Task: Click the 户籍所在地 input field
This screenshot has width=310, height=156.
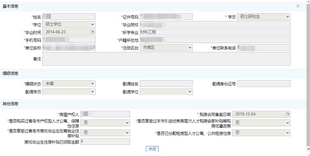Action: 215,40
